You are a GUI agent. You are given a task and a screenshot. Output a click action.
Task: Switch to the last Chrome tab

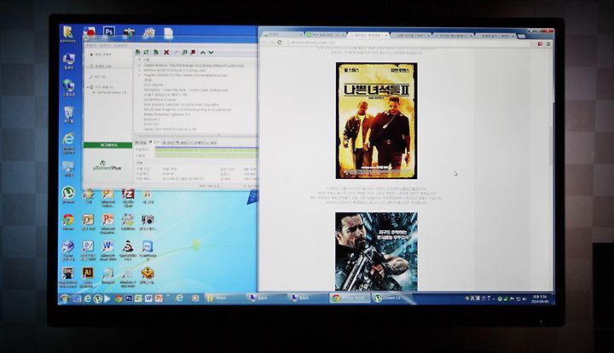(x=495, y=36)
